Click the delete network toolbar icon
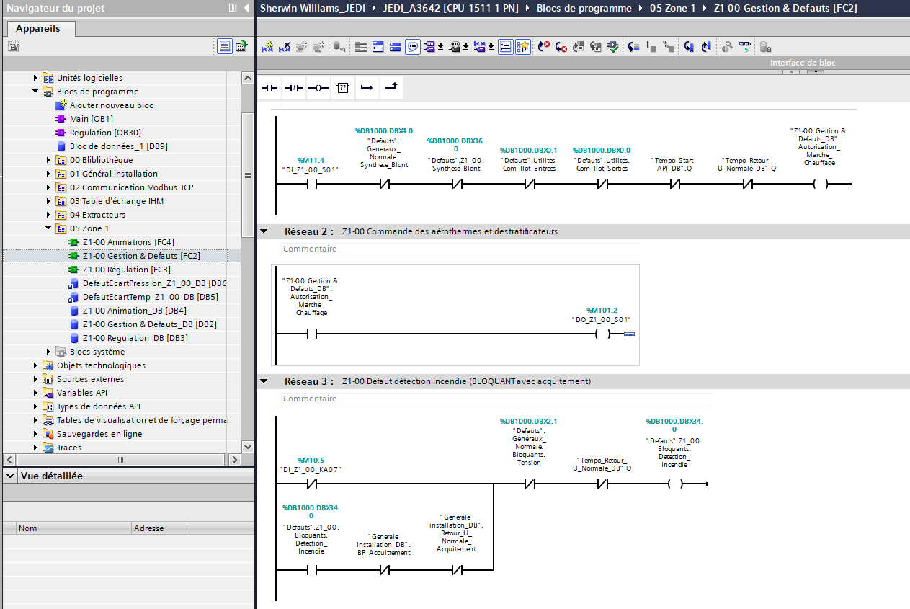The height and width of the screenshot is (609, 910). click(285, 47)
